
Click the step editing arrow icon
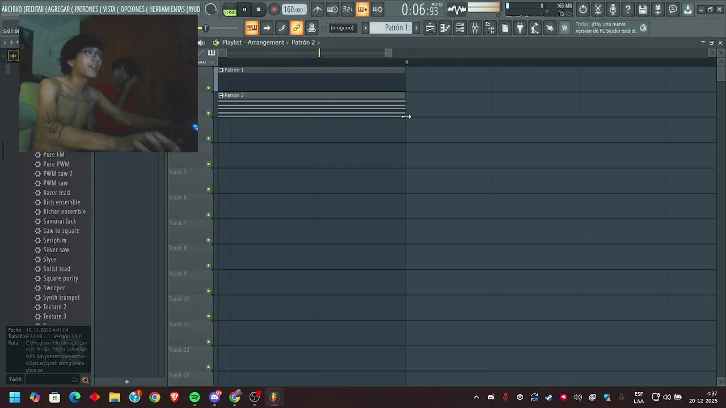tap(267, 28)
